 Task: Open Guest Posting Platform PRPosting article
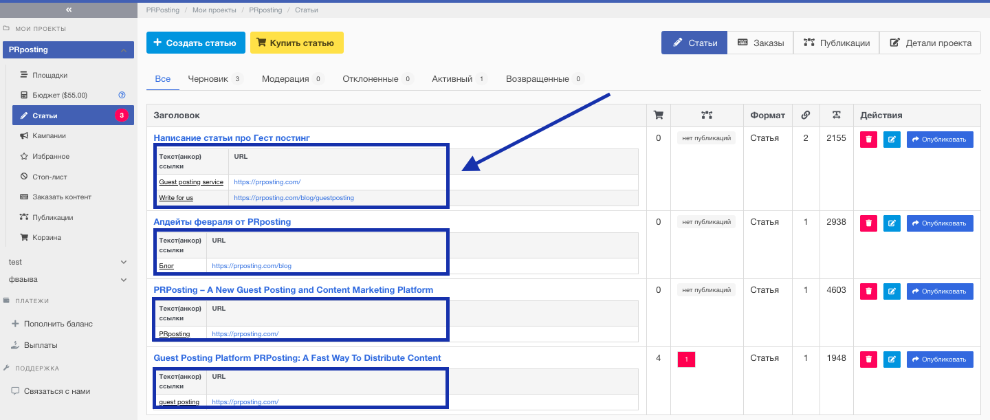297,358
